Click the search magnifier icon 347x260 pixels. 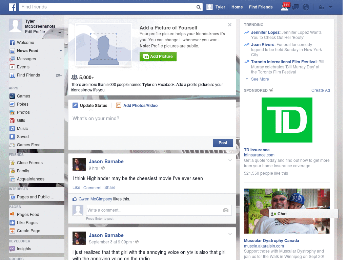tap(199, 7)
